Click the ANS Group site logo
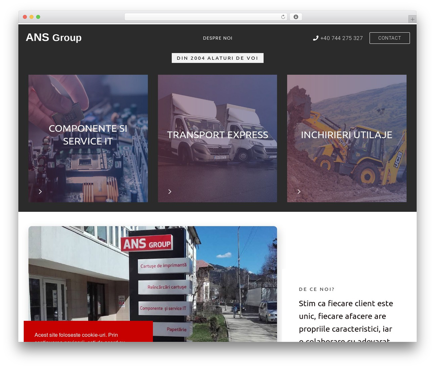The width and height of the screenshot is (435, 368). pos(54,37)
